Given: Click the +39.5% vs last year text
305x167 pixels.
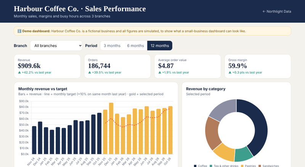Looking at the screenshot, I should point(107,72).
